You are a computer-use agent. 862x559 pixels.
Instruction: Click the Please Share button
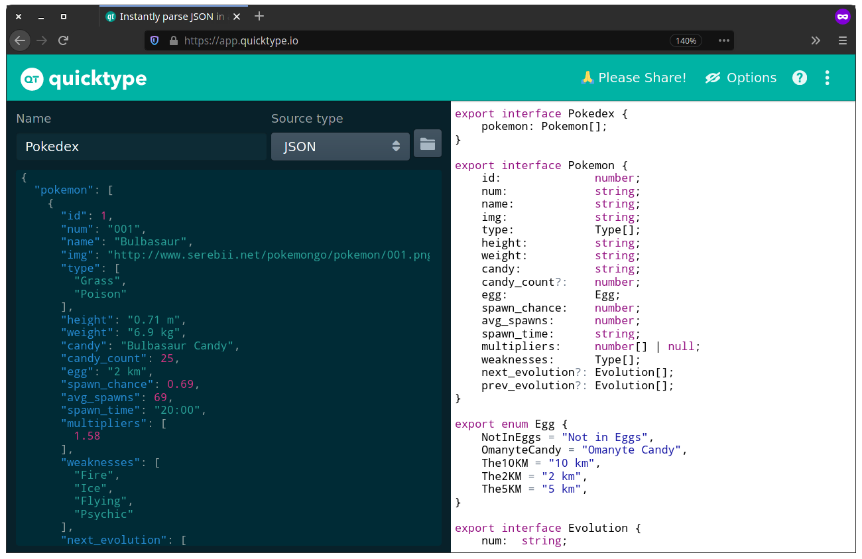point(633,78)
